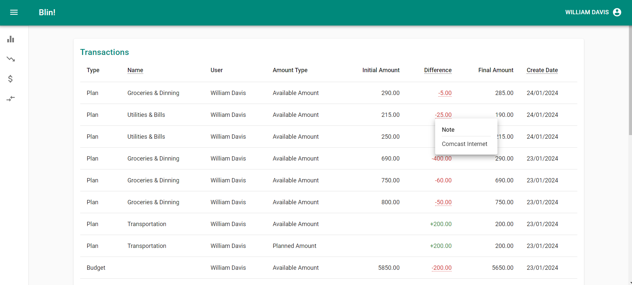
Task: Click the 5650.00 final amount
Action: pyautogui.click(x=503, y=268)
